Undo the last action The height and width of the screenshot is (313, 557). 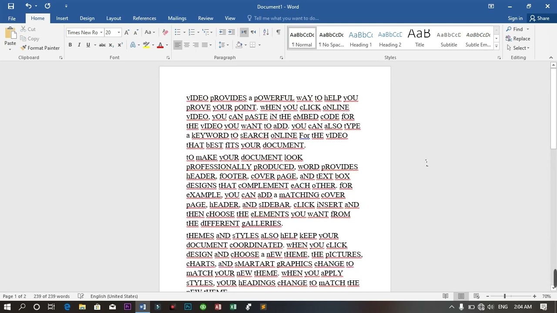[28, 6]
